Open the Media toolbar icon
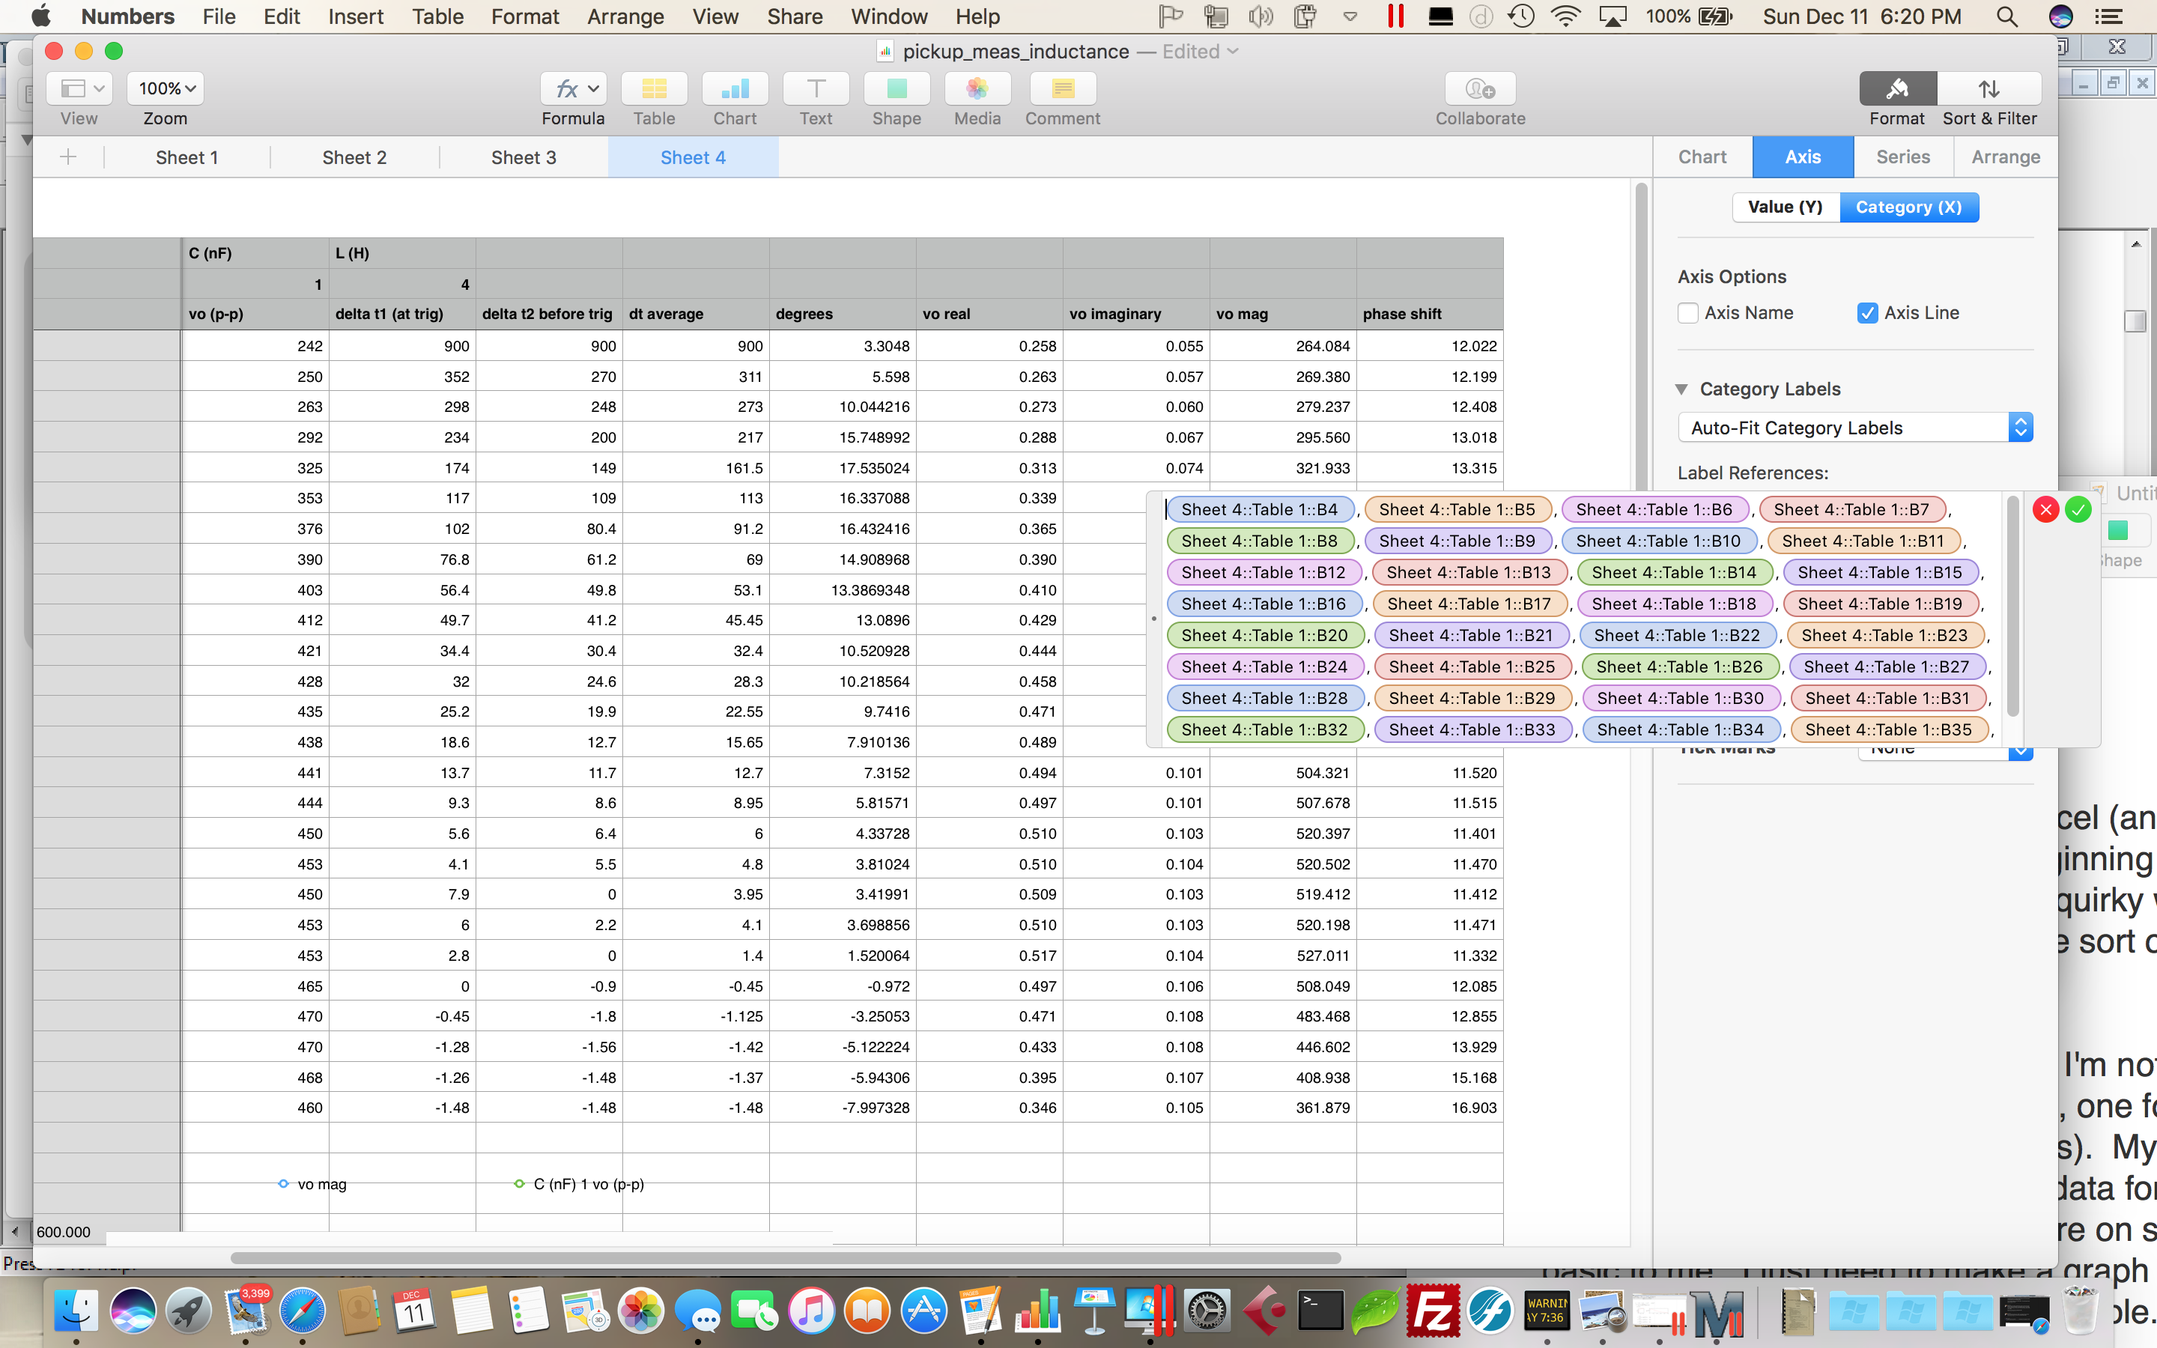The height and width of the screenshot is (1348, 2157). click(x=977, y=88)
